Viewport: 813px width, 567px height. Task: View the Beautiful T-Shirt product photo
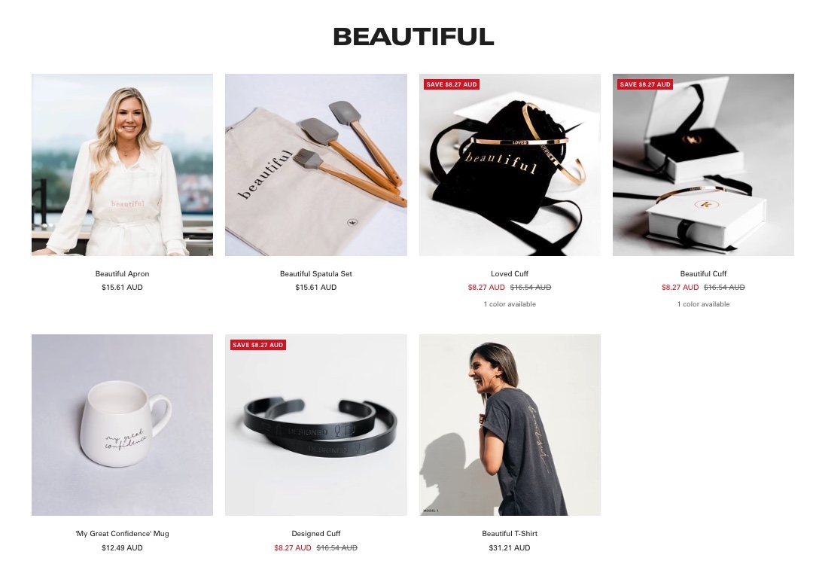(510, 425)
